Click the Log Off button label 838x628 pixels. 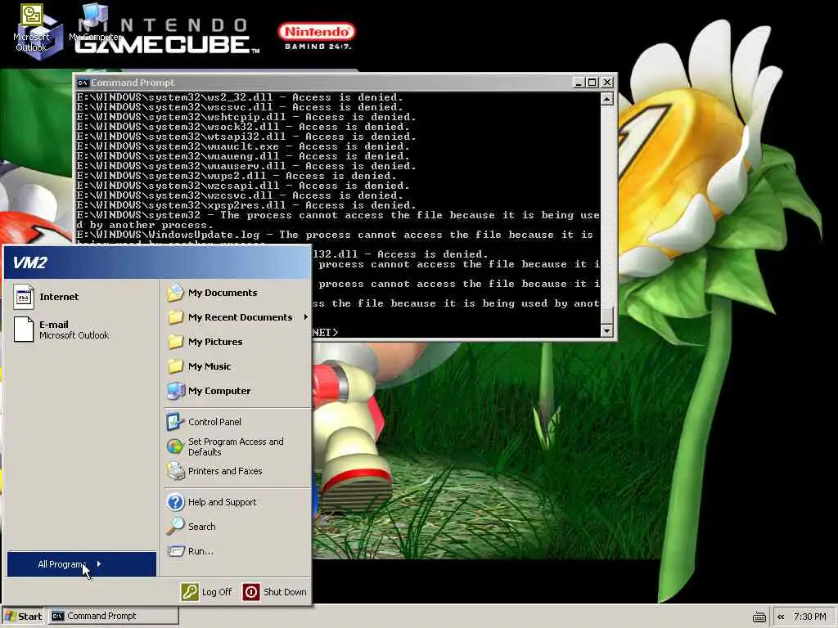point(217,592)
